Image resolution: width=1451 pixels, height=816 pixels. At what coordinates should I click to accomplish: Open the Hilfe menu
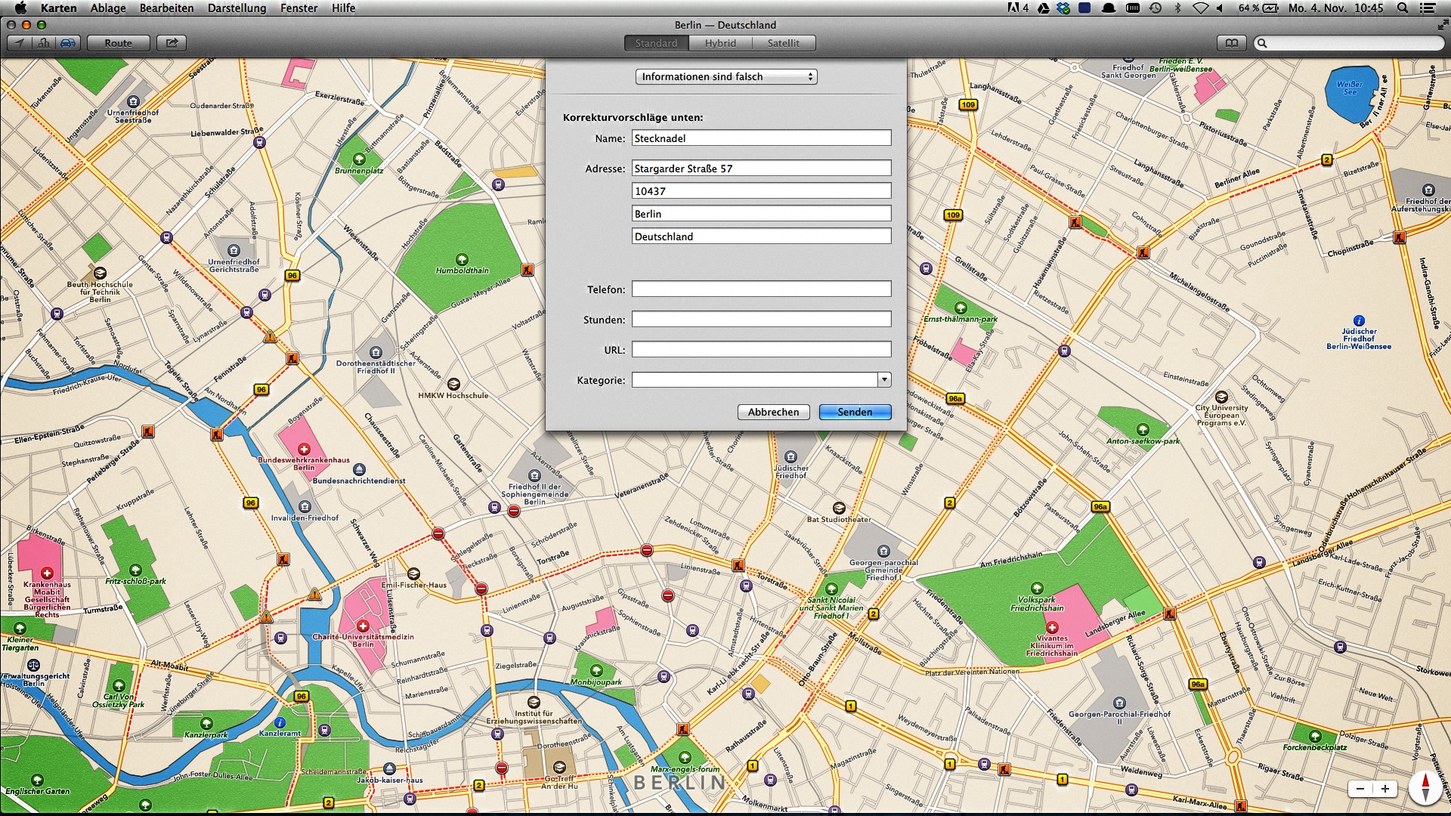click(x=343, y=8)
